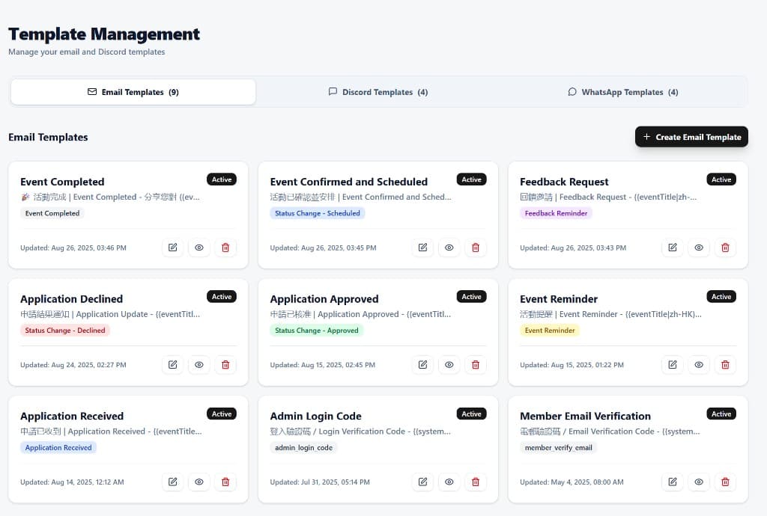Click the yellow Event Reminder tag
767x516 pixels.
tap(550, 330)
